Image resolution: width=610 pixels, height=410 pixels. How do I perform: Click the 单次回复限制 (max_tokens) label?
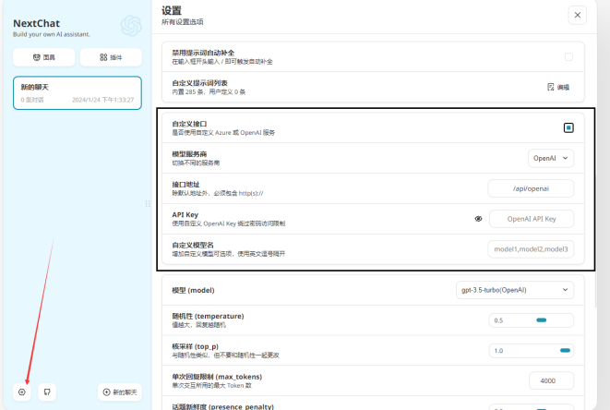point(217,377)
